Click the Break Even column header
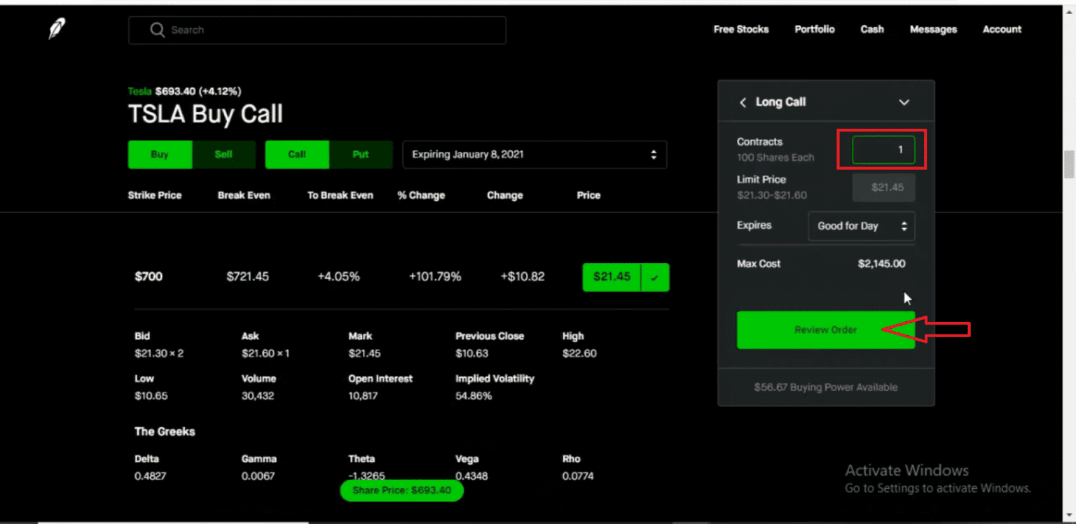 244,195
